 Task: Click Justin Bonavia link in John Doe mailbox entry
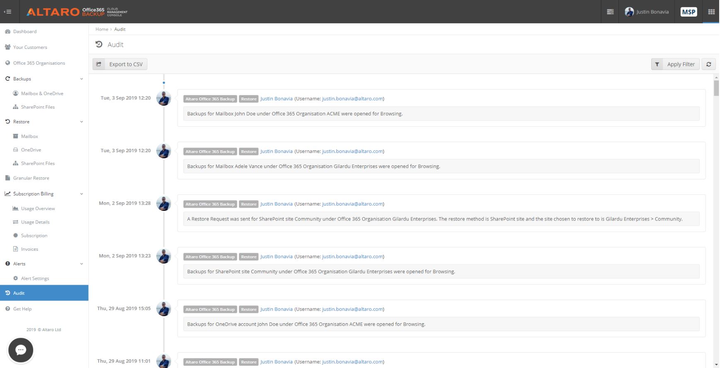click(x=276, y=99)
